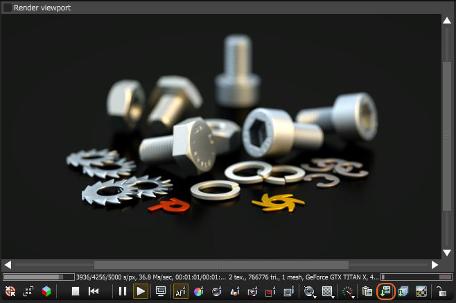Expand the render priority gauge dropdown
Viewport: 456px width, 303px height.
349,292
